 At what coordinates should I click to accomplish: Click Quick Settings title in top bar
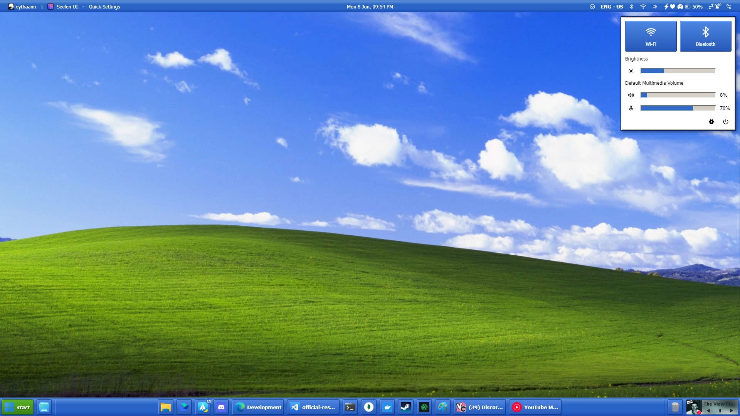pos(104,7)
